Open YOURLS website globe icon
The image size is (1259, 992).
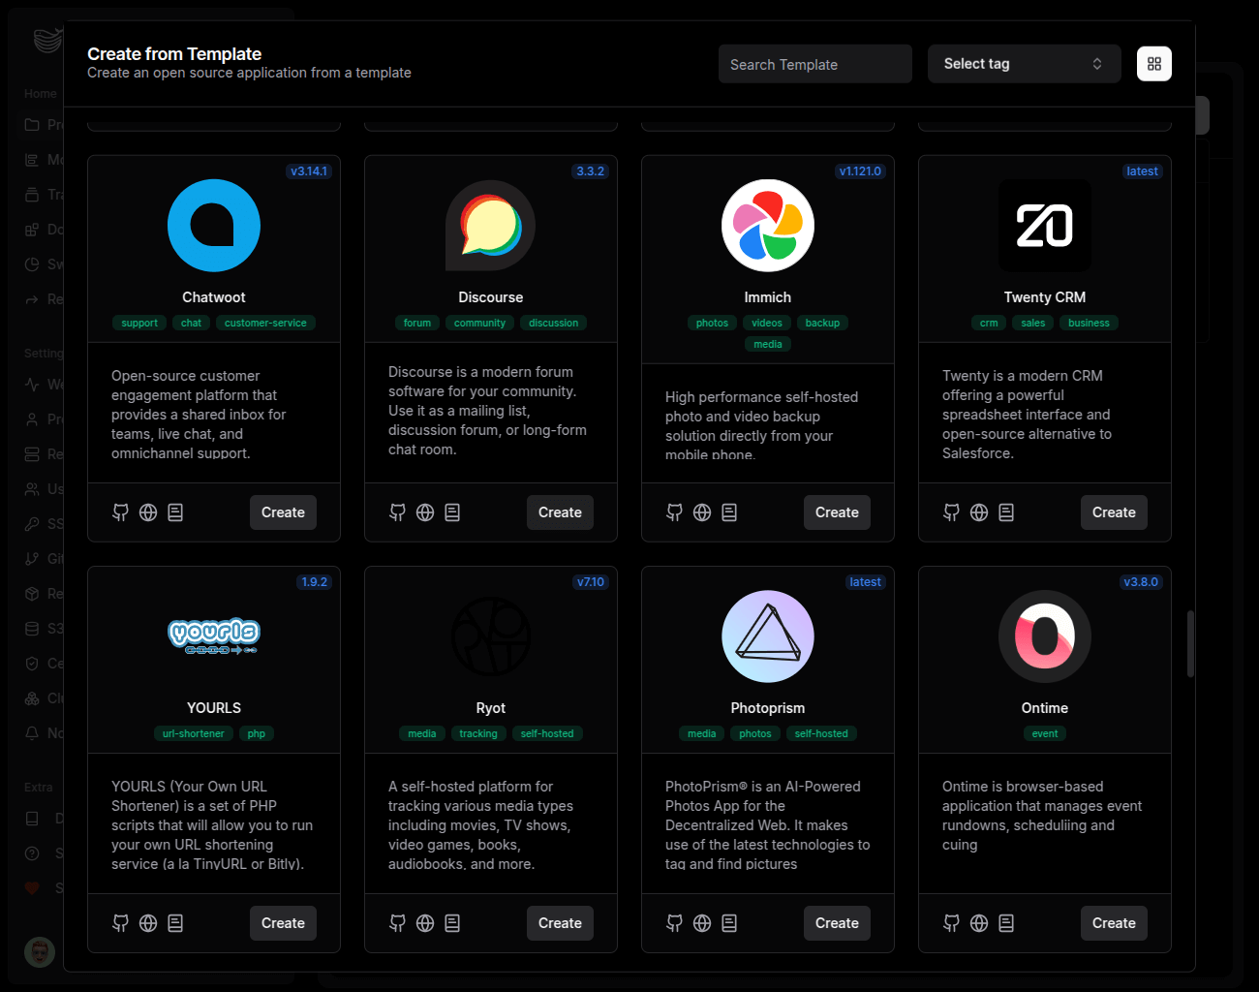[148, 923]
